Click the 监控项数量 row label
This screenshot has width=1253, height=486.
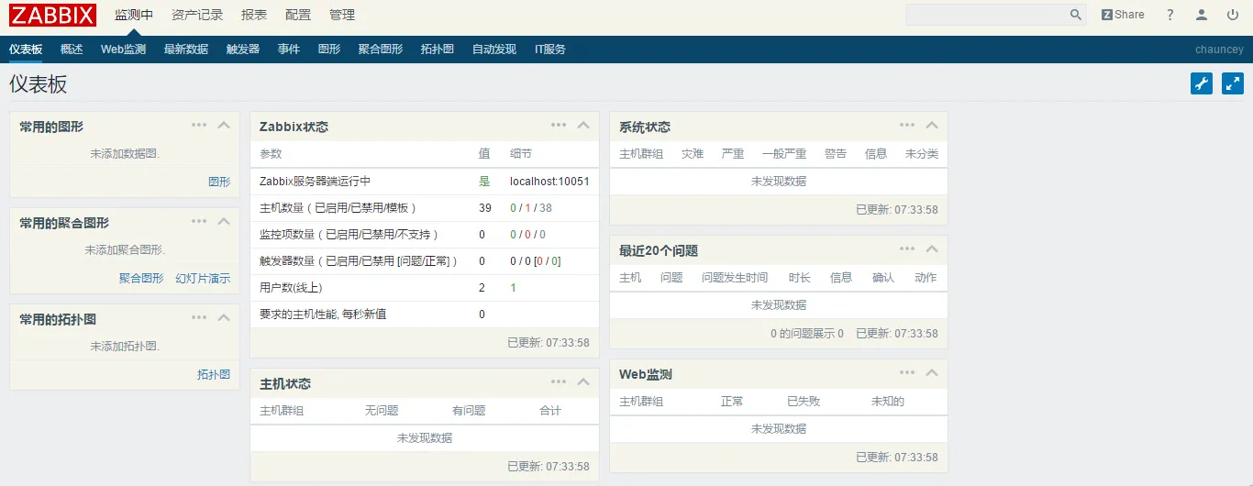pos(349,235)
